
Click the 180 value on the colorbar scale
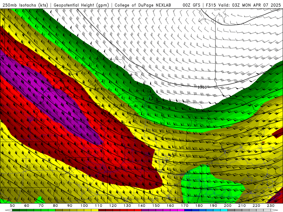(x=199, y=206)
